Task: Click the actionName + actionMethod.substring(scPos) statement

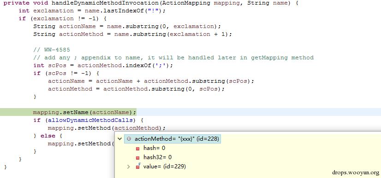Action: click(x=151, y=81)
